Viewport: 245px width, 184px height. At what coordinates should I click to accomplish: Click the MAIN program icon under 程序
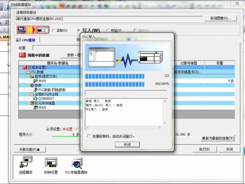coord(36,81)
